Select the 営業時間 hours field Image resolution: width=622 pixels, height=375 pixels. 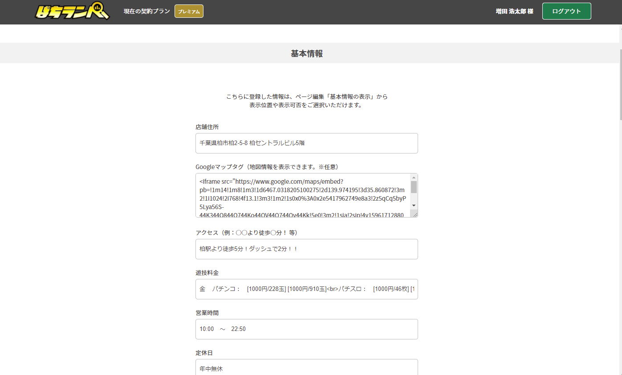[x=306, y=329]
